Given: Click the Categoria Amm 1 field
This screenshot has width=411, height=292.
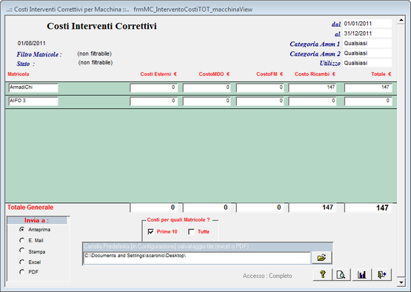Looking at the screenshot, I should coord(367,43).
